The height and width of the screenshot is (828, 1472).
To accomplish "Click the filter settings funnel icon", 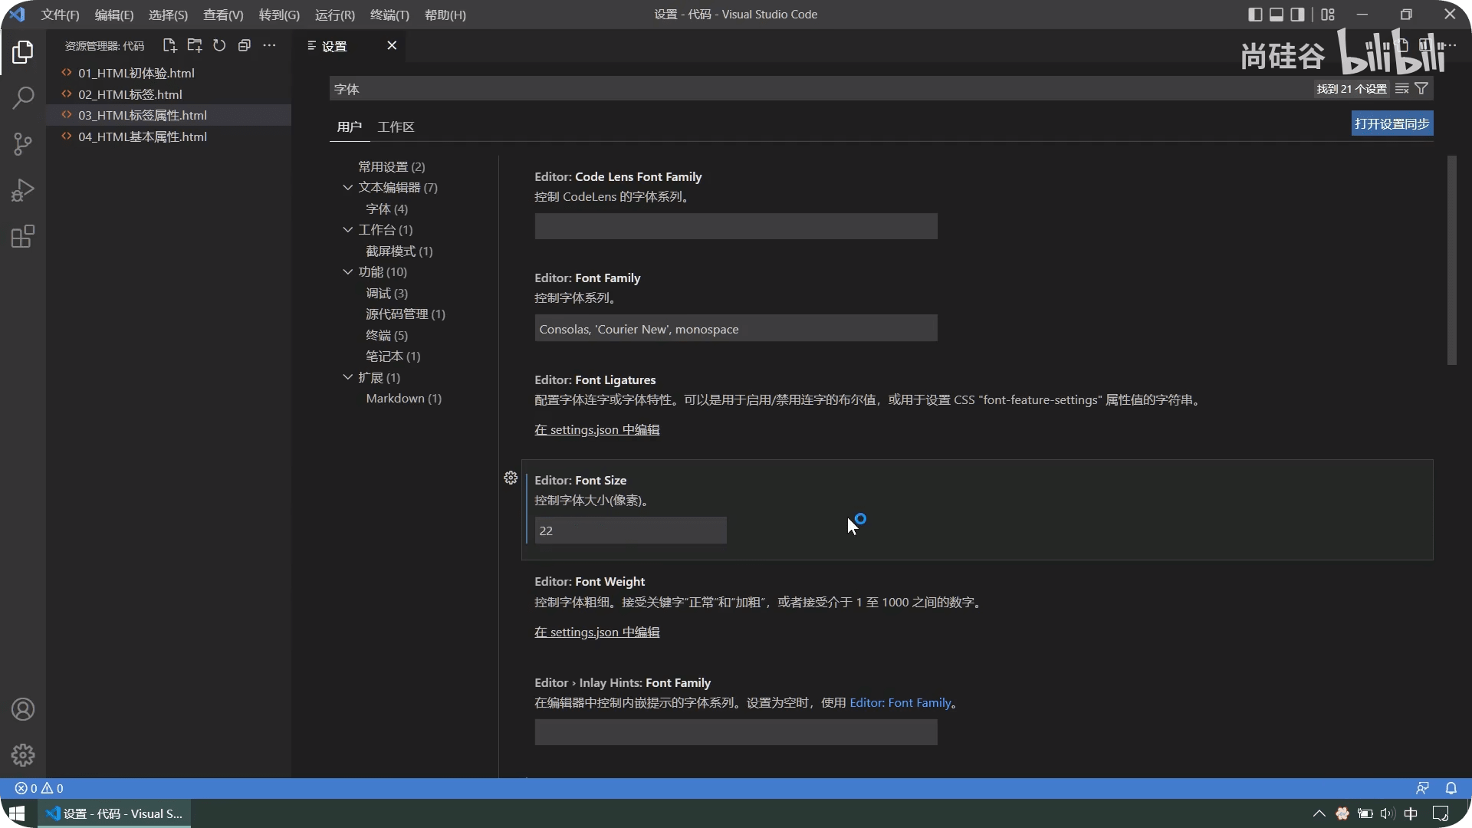I will [x=1421, y=89].
